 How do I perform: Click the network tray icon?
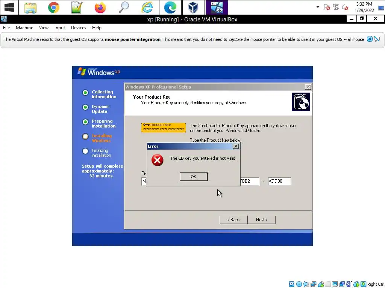click(x=336, y=7)
